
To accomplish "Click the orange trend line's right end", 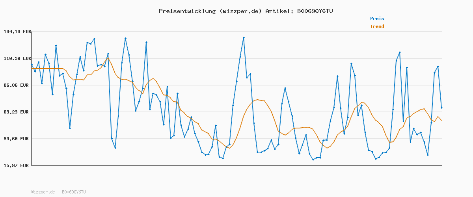I will click(441, 120).
